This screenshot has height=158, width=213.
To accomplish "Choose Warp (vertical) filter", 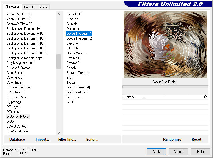I will (77, 92).
